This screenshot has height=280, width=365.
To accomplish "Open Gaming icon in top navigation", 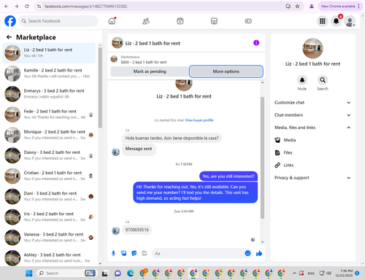I will [248, 21].
